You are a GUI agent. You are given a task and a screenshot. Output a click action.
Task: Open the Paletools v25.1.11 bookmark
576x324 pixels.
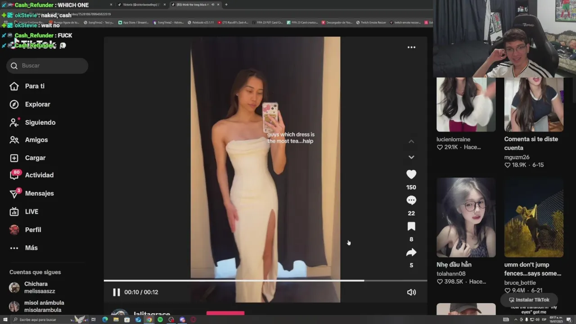(201, 22)
